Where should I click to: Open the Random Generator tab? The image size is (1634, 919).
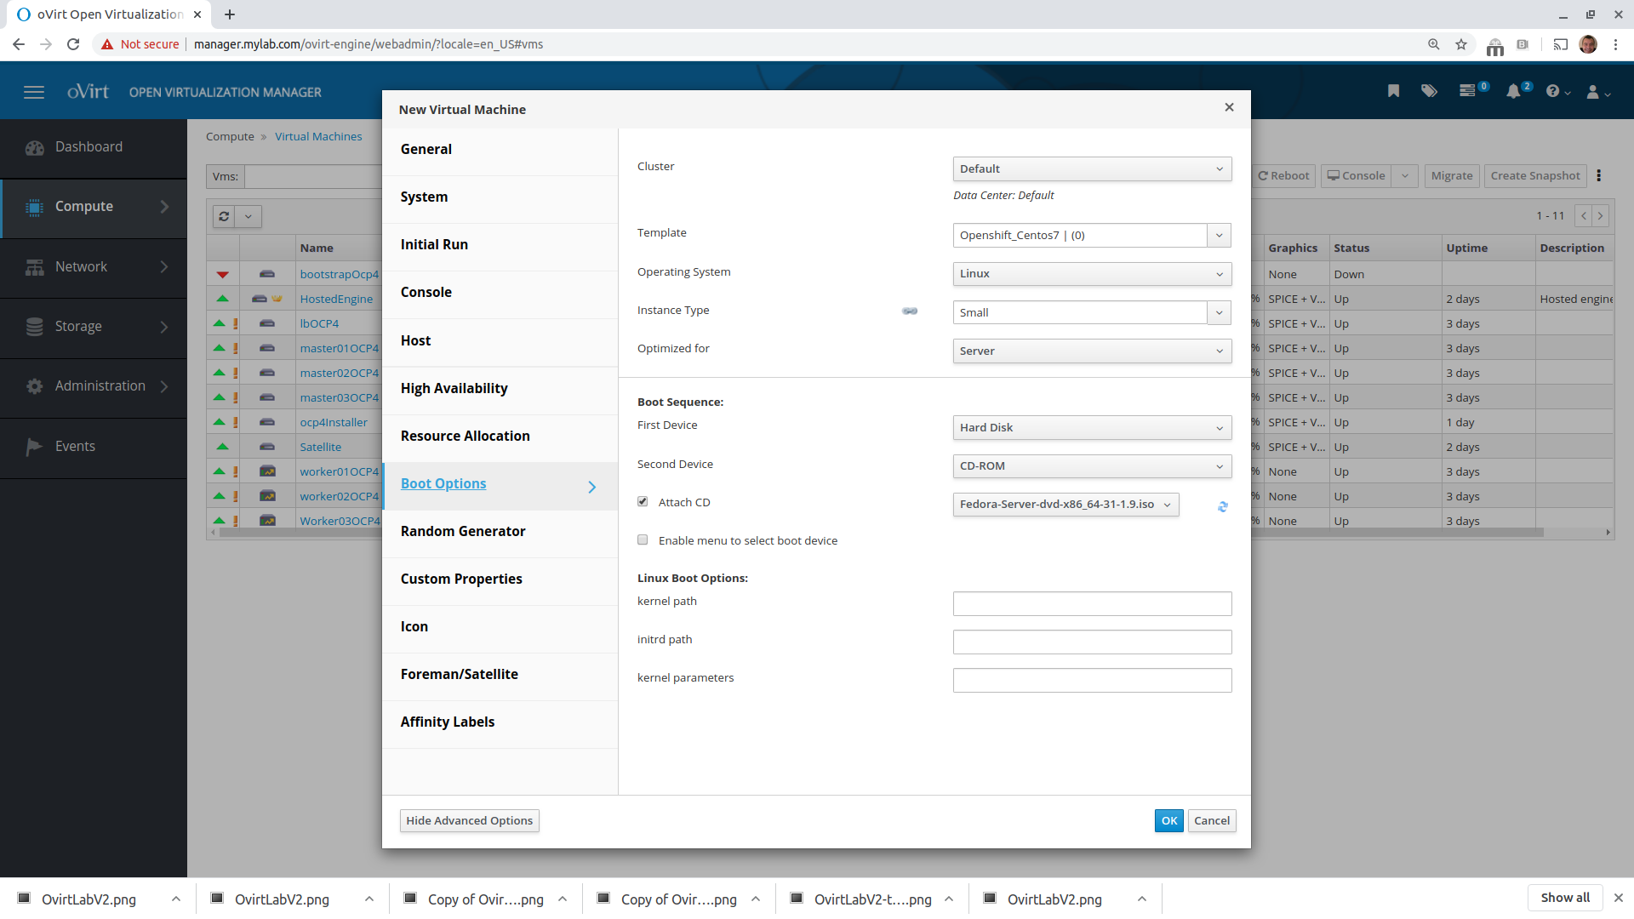tap(500, 531)
